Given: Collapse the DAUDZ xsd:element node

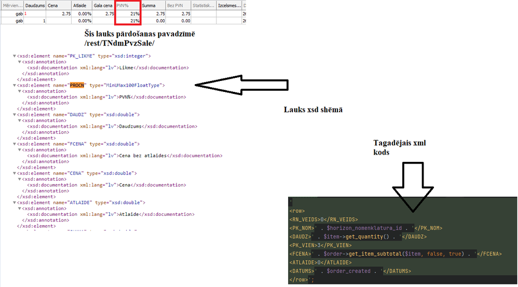Looking at the screenshot, I should coord(15,115).
